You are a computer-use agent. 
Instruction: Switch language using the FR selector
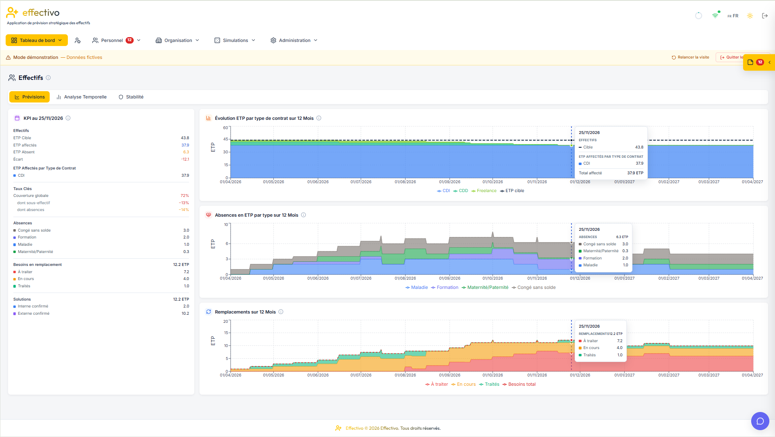pos(733,16)
